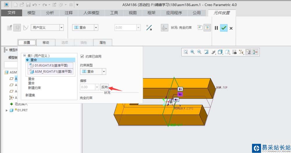Click the Zoom Out icon

click(199, 52)
